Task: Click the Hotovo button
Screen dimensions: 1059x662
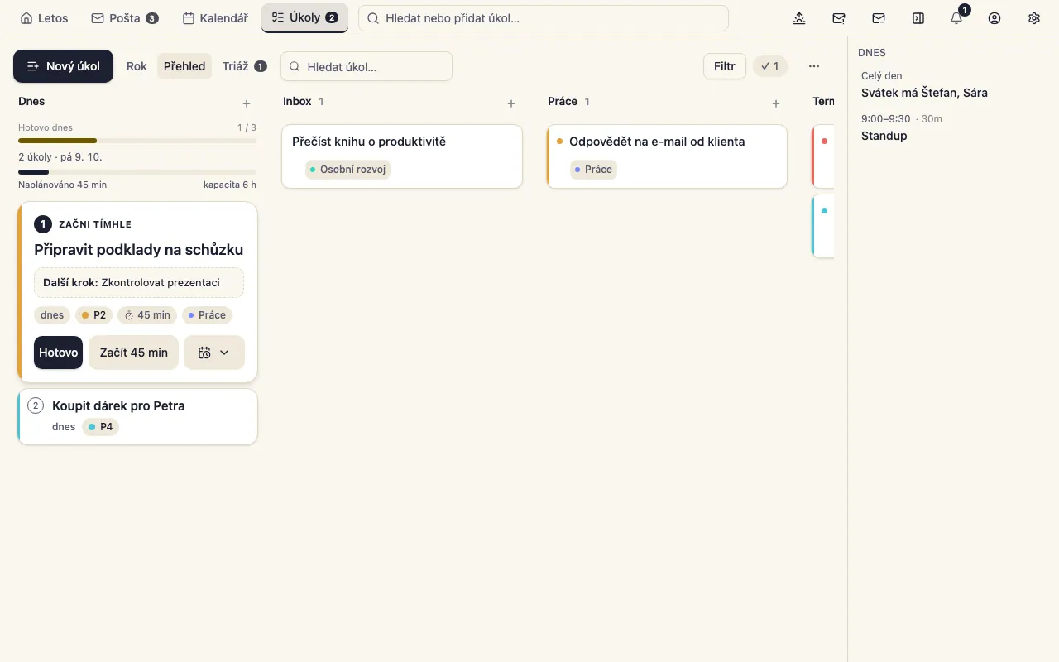Action: [58, 353]
